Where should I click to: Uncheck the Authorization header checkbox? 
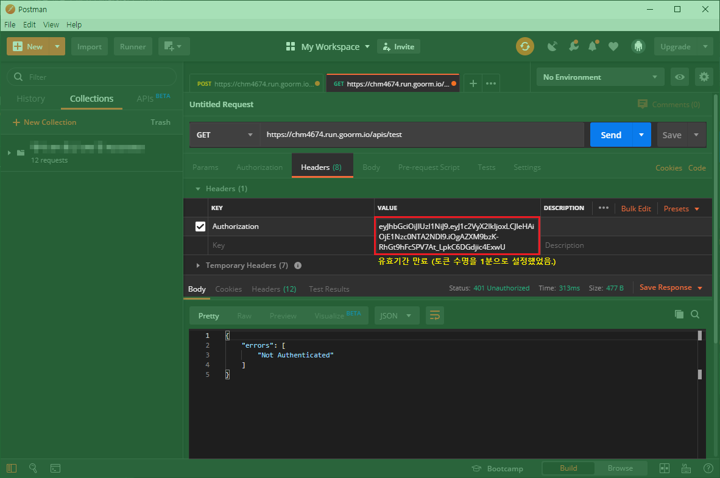point(200,227)
